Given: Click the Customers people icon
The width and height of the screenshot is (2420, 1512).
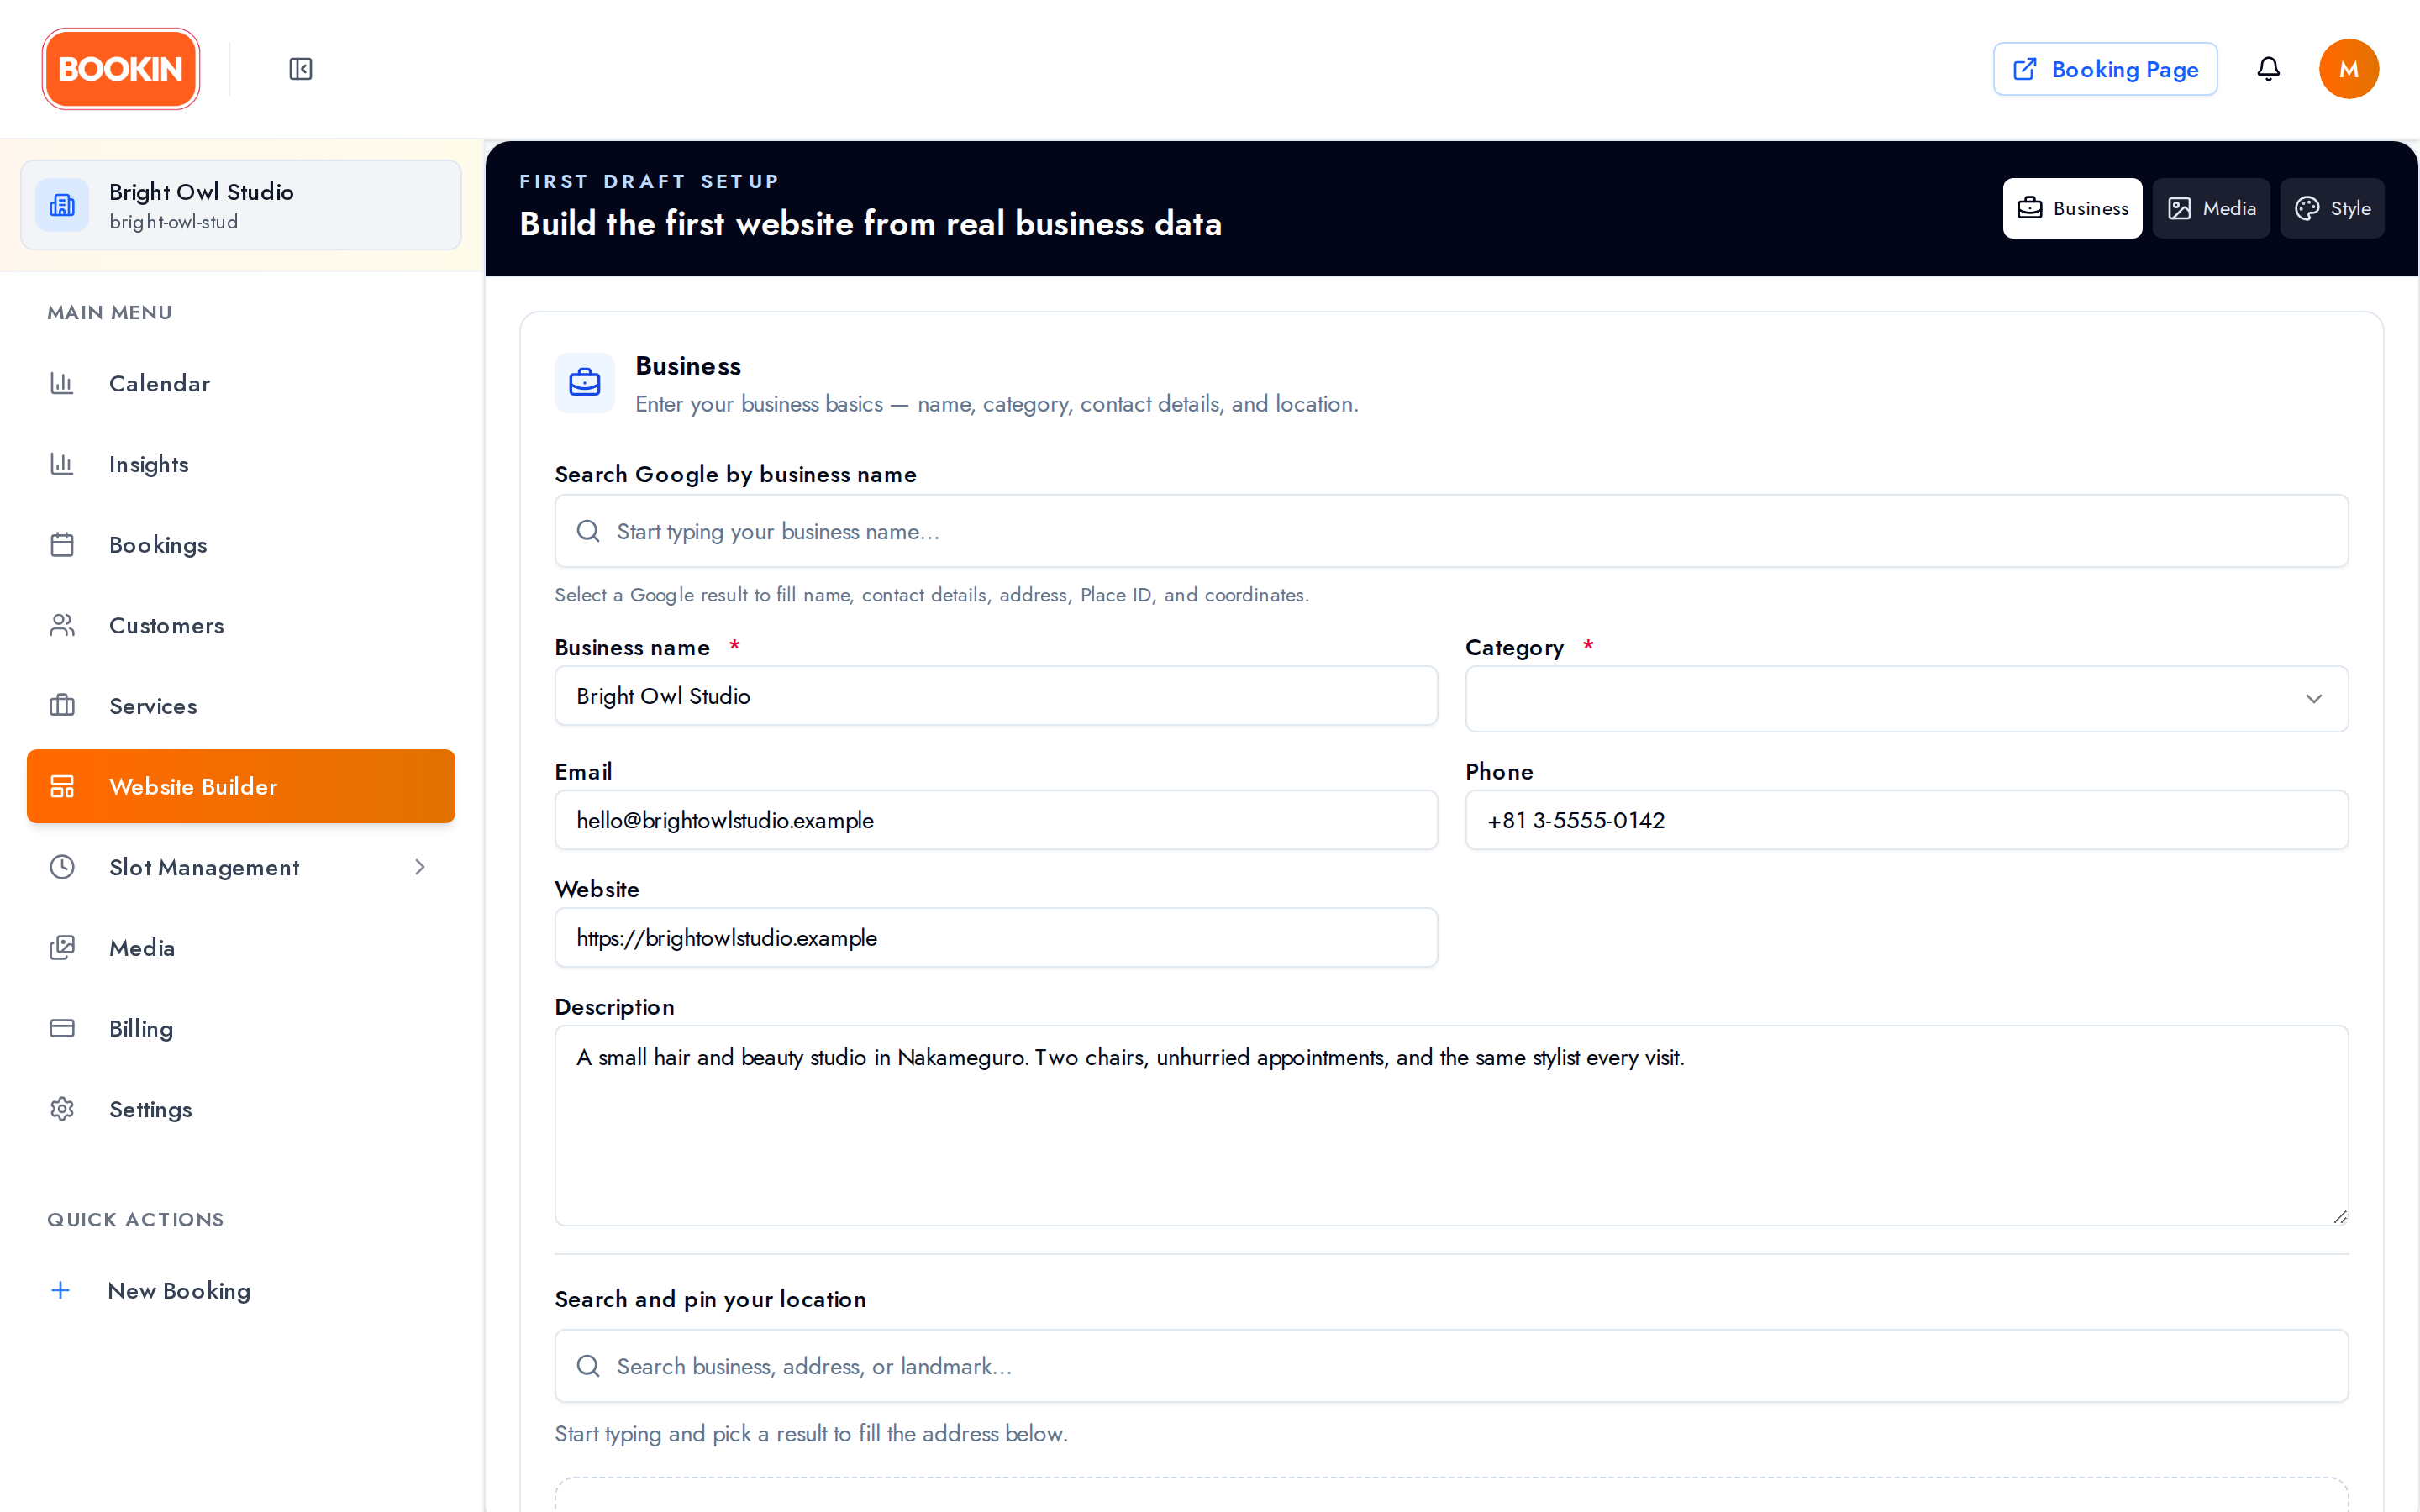Looking at the screenshot, I should [62, 625].
